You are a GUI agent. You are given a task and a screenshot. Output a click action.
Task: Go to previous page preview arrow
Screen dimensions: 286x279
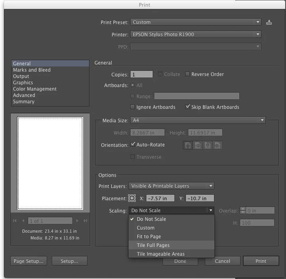(23, 221)
